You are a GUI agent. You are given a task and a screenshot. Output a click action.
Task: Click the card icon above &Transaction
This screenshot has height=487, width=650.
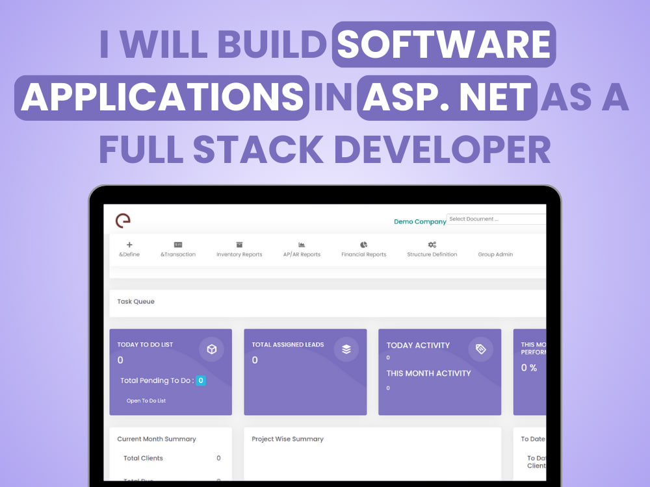(x=178, y=245)
